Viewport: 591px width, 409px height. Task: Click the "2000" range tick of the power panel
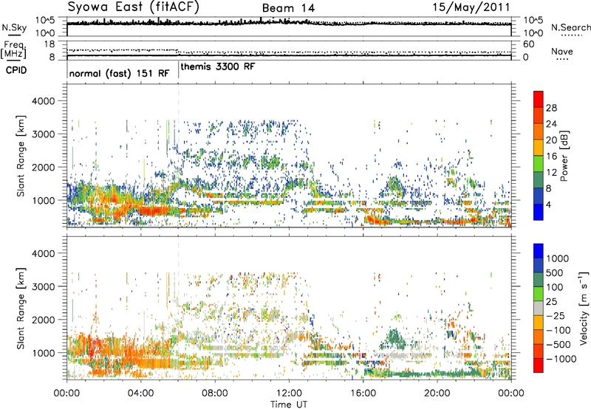coord(43,167)
